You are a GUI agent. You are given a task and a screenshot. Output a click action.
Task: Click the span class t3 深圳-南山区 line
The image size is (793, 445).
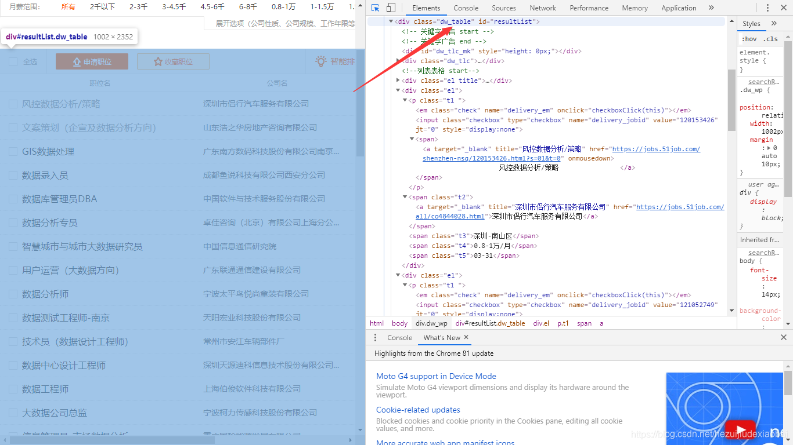[474, 236]
